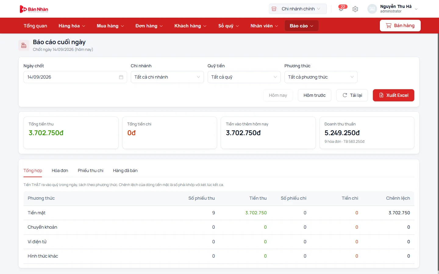Image resolution: width=439 pixels, height=274 pixels.
Task: Open settings via the gear icon
Action: coord(355,9)
